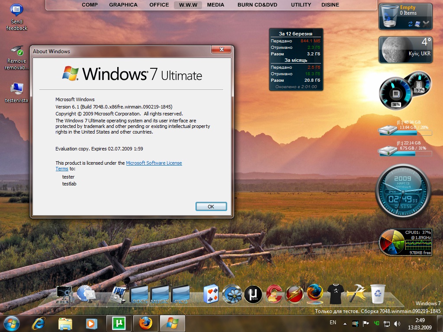
Task: Open the DISINE menu in the top bar
Action: point(330,5)
